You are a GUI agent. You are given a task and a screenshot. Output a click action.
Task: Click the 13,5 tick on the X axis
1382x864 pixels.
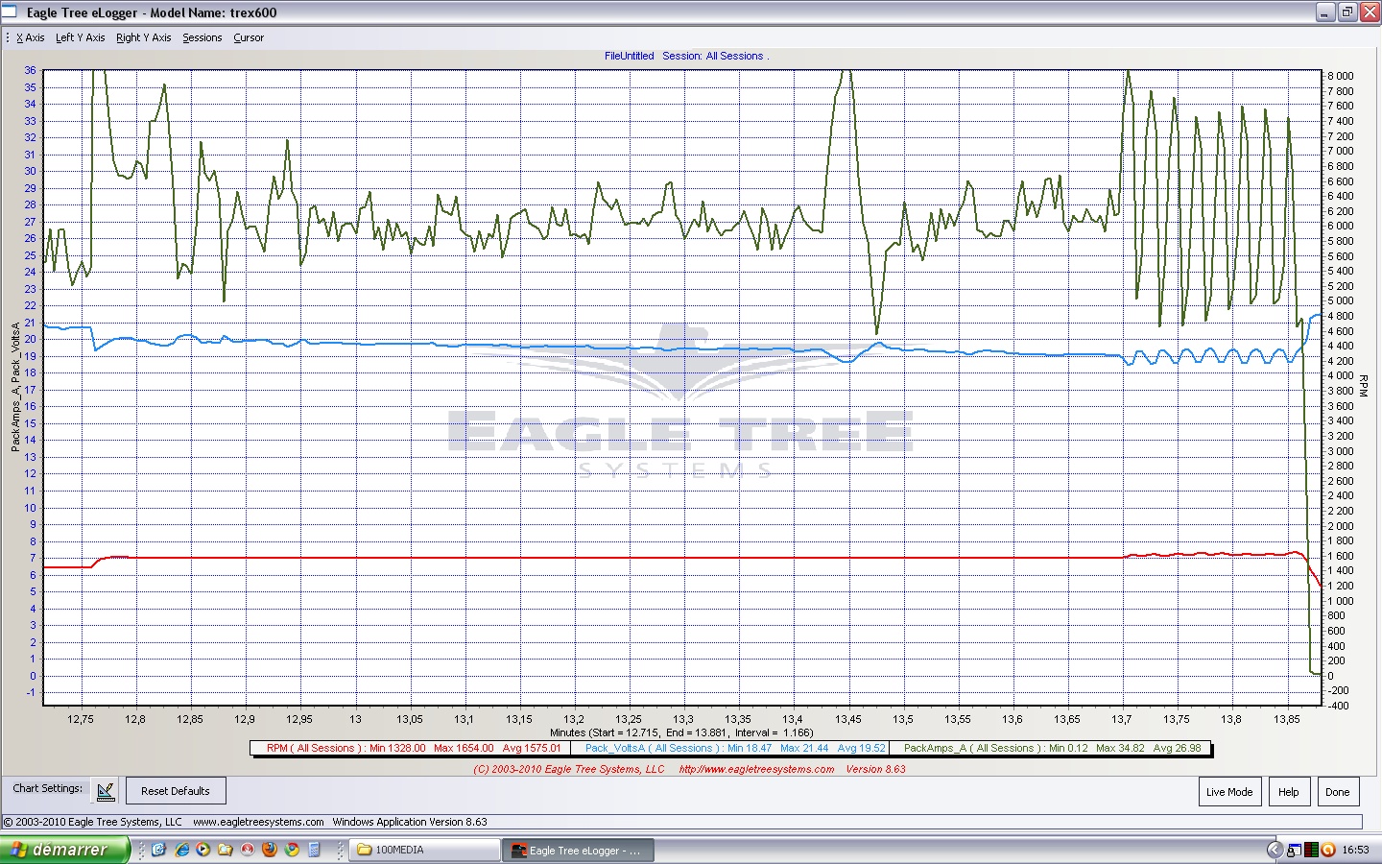pos(903,719)
